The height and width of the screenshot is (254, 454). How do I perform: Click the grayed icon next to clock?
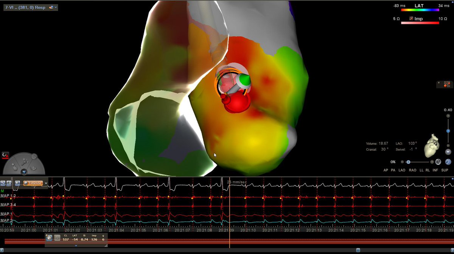[57, 238]
